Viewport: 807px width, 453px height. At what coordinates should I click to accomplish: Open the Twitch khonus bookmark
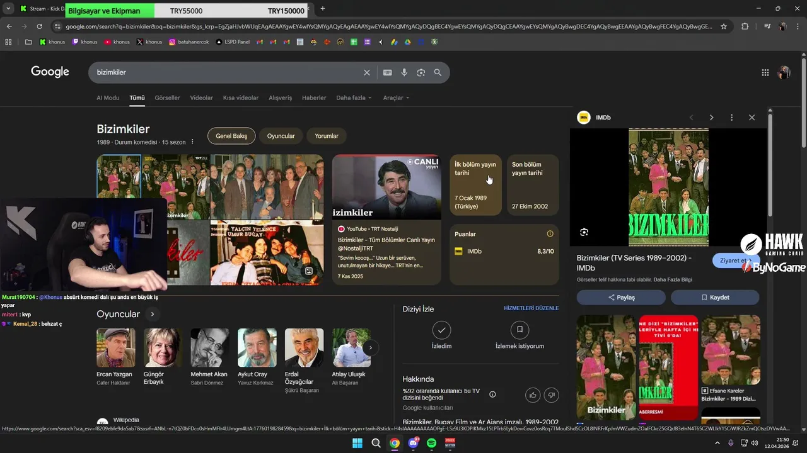click(x=85, y=42)
